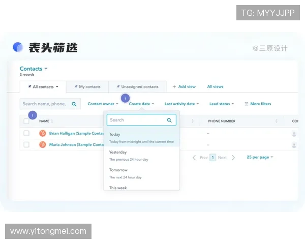Screen dimensions: 305x244
Task: Click the Prev pagination button
Action: click(204, 158)
